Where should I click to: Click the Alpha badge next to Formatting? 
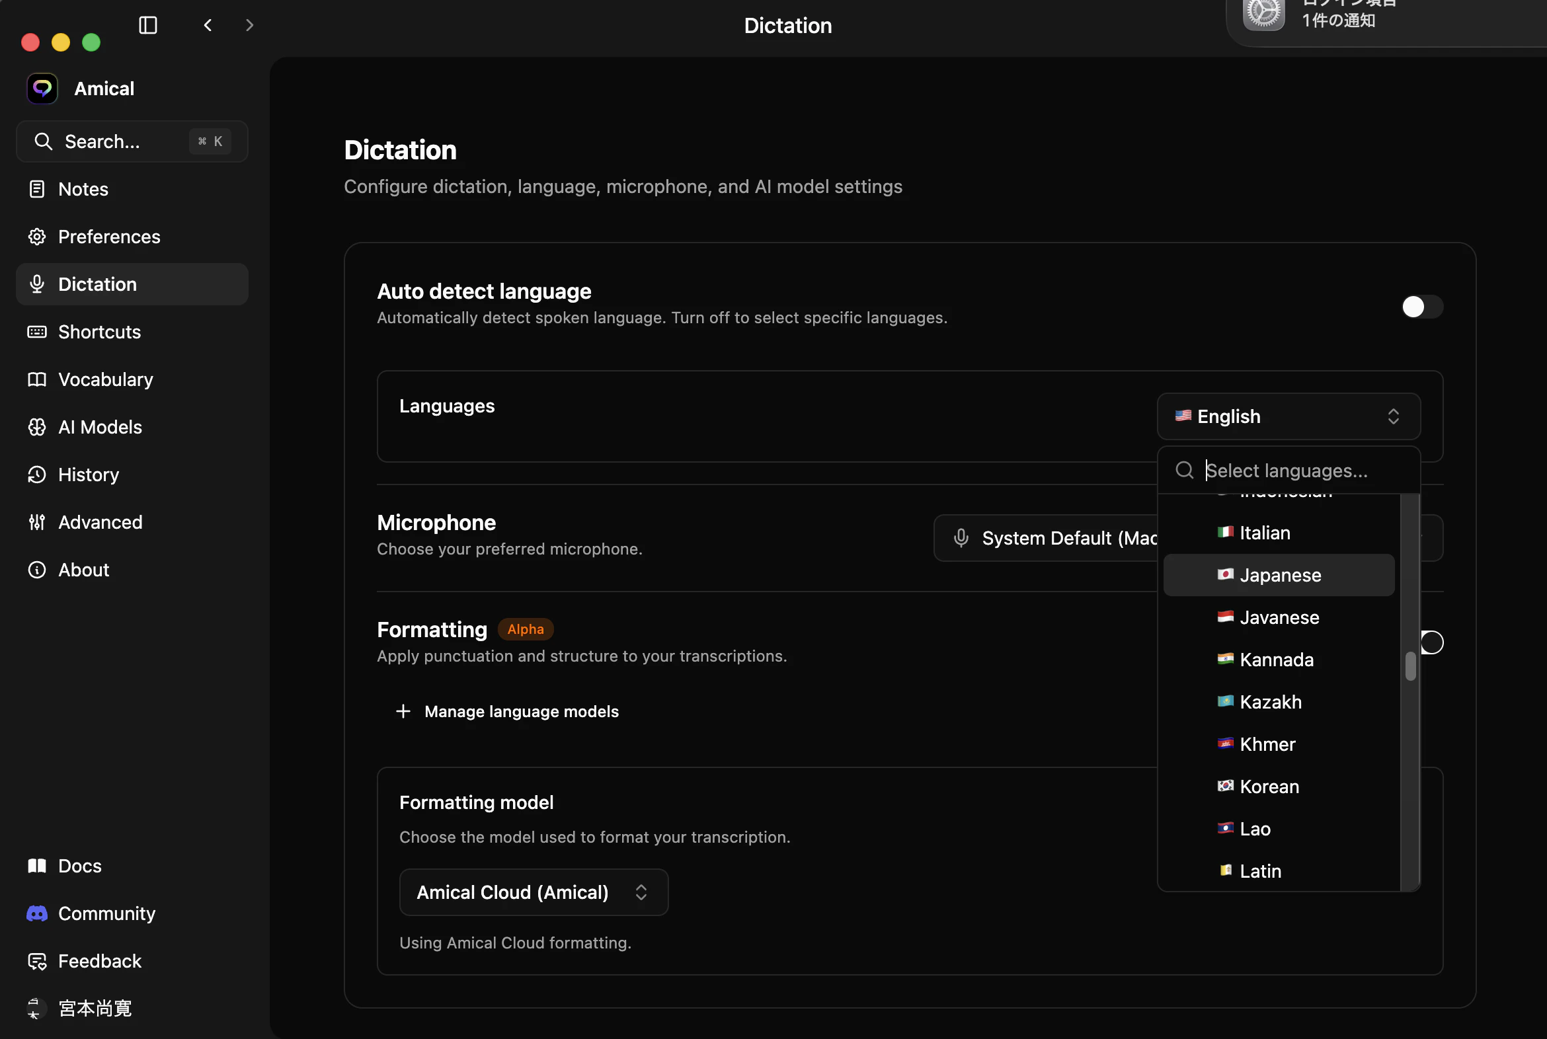point(526,629)
